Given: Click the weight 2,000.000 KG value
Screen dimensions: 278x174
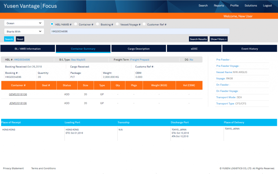Looking at the screenshot, I should click(111, 77).
